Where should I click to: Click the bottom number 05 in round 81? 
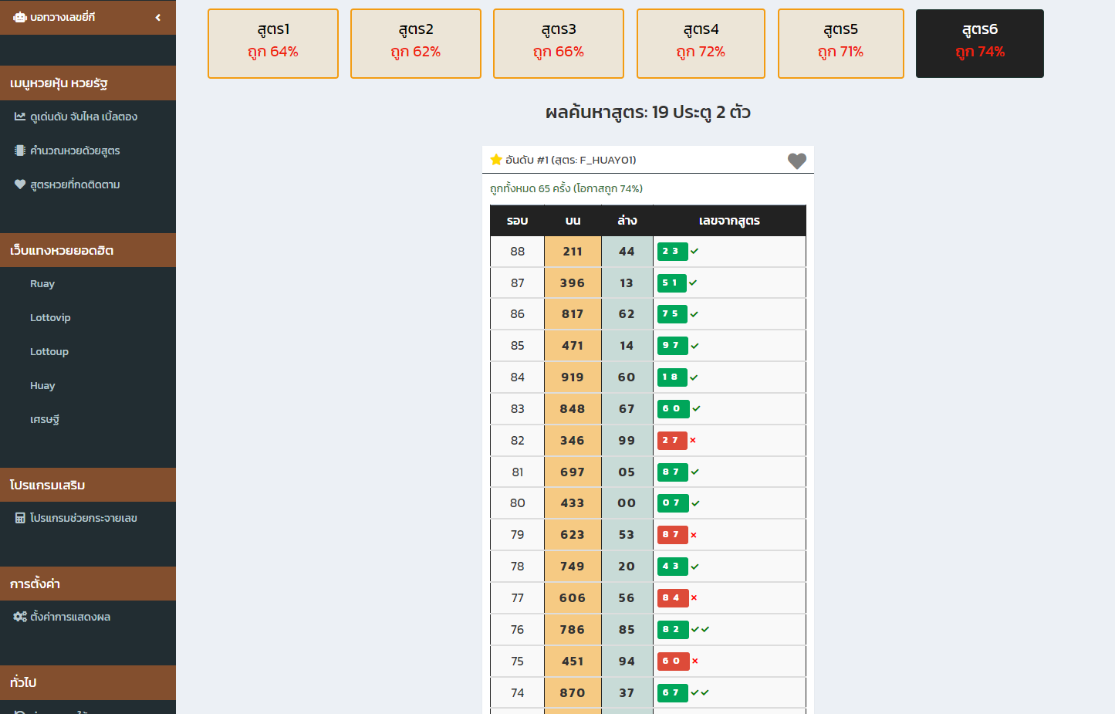click(627, 472)
